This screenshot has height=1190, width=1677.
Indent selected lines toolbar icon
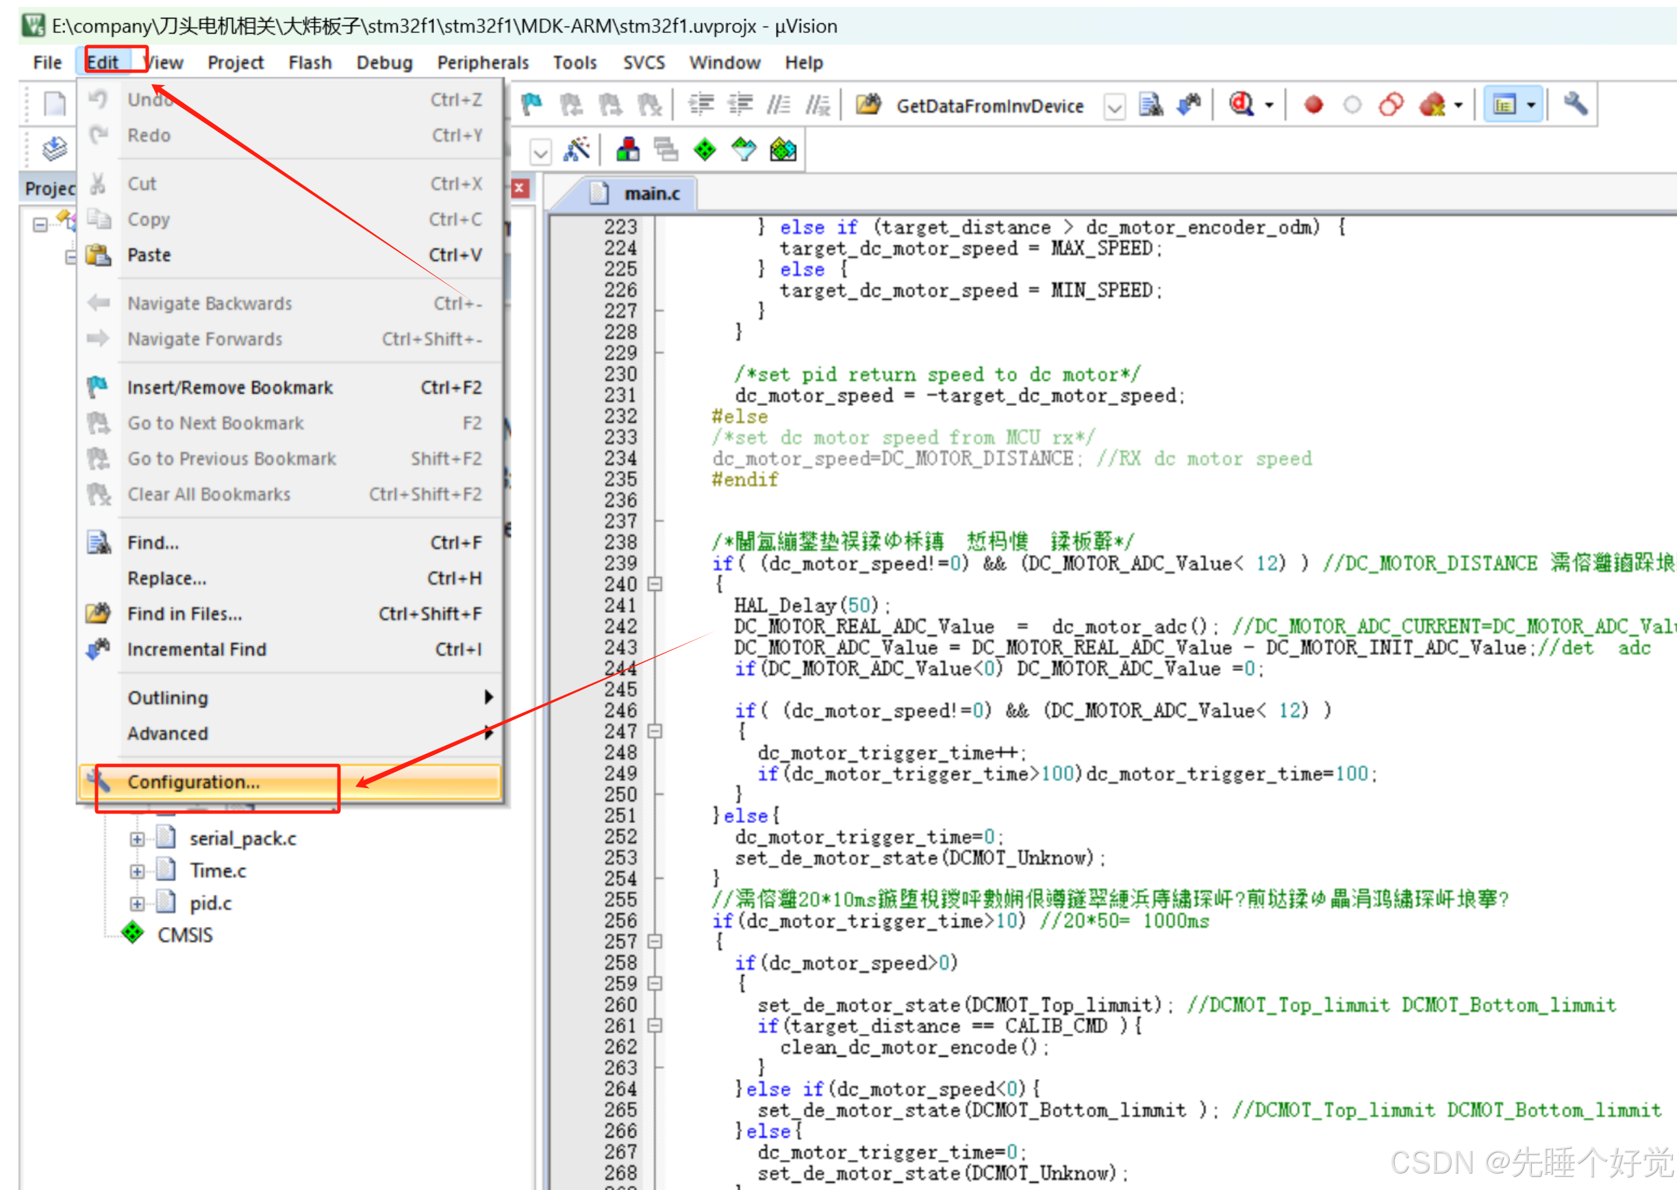(x=701, y=105)
